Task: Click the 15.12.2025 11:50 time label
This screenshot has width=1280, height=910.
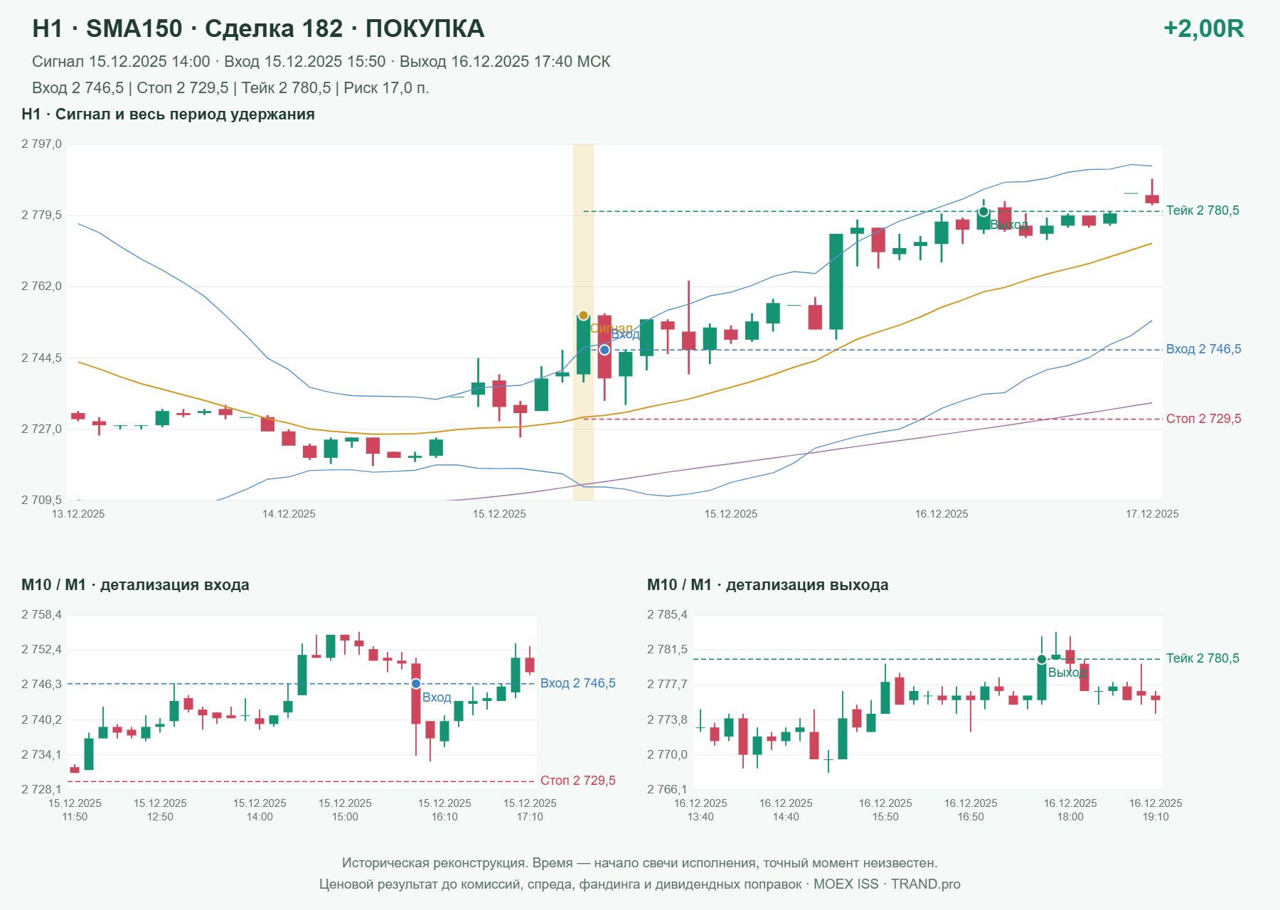Action: pyautogui.click(x=75, y=810)
